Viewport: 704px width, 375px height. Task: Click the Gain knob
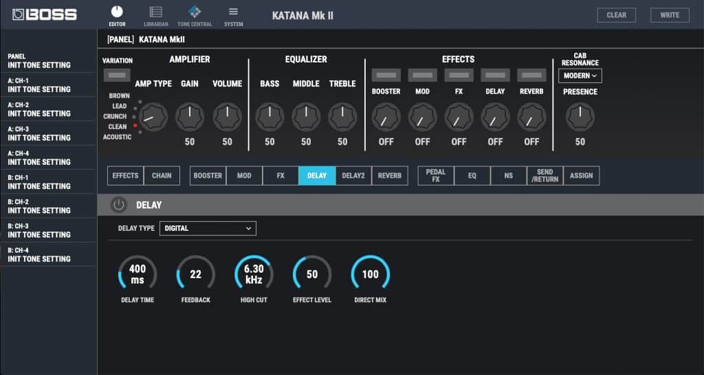[190, 117]
